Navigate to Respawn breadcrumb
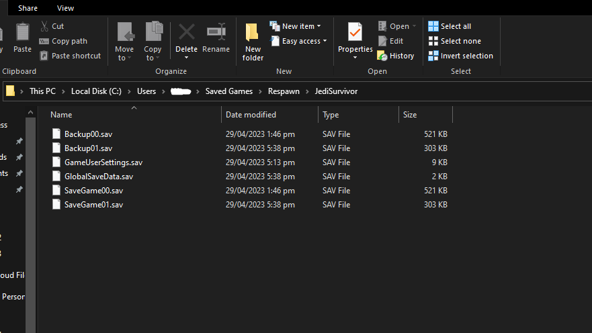This screenshot has width=592, height=333. (x=284, y=91)
